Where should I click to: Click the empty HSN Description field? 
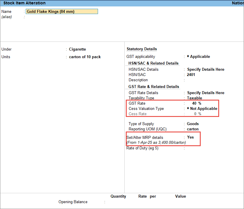coord(205,80)
